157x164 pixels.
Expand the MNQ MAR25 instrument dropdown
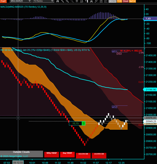click(x=21, y=1)
